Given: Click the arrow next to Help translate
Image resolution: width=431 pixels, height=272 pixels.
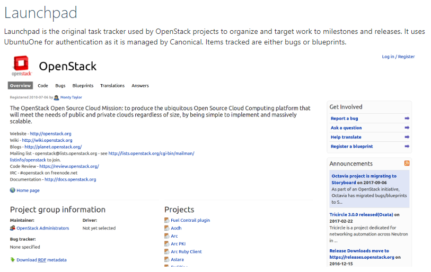Looking at the screenshot, I should point(407,137).
